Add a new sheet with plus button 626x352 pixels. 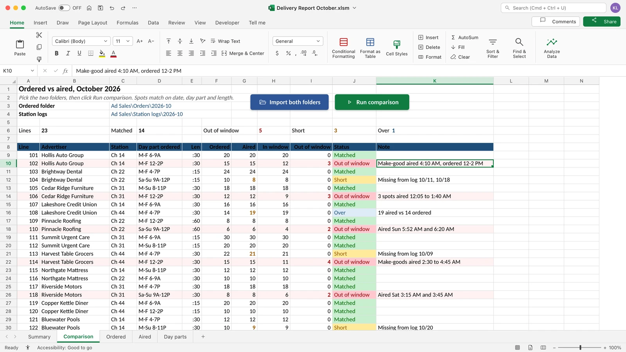click(203, 337)
